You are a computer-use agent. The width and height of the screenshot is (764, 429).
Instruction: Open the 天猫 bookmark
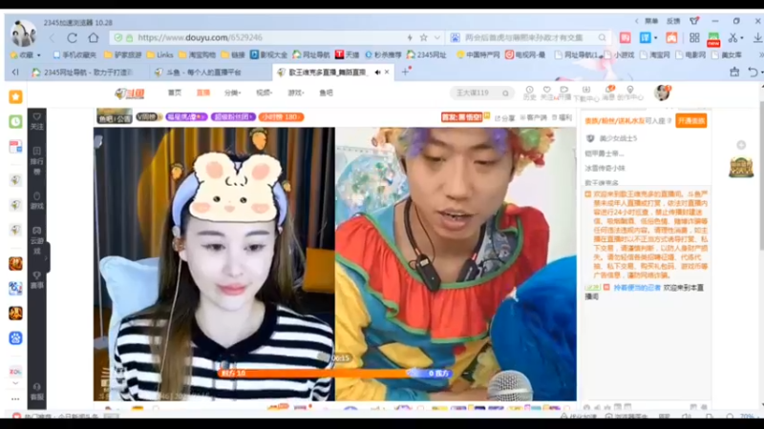348,55
